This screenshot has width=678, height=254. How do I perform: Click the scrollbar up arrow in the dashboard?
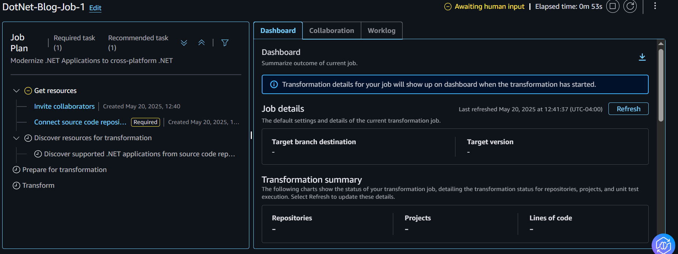coord(661,44)
